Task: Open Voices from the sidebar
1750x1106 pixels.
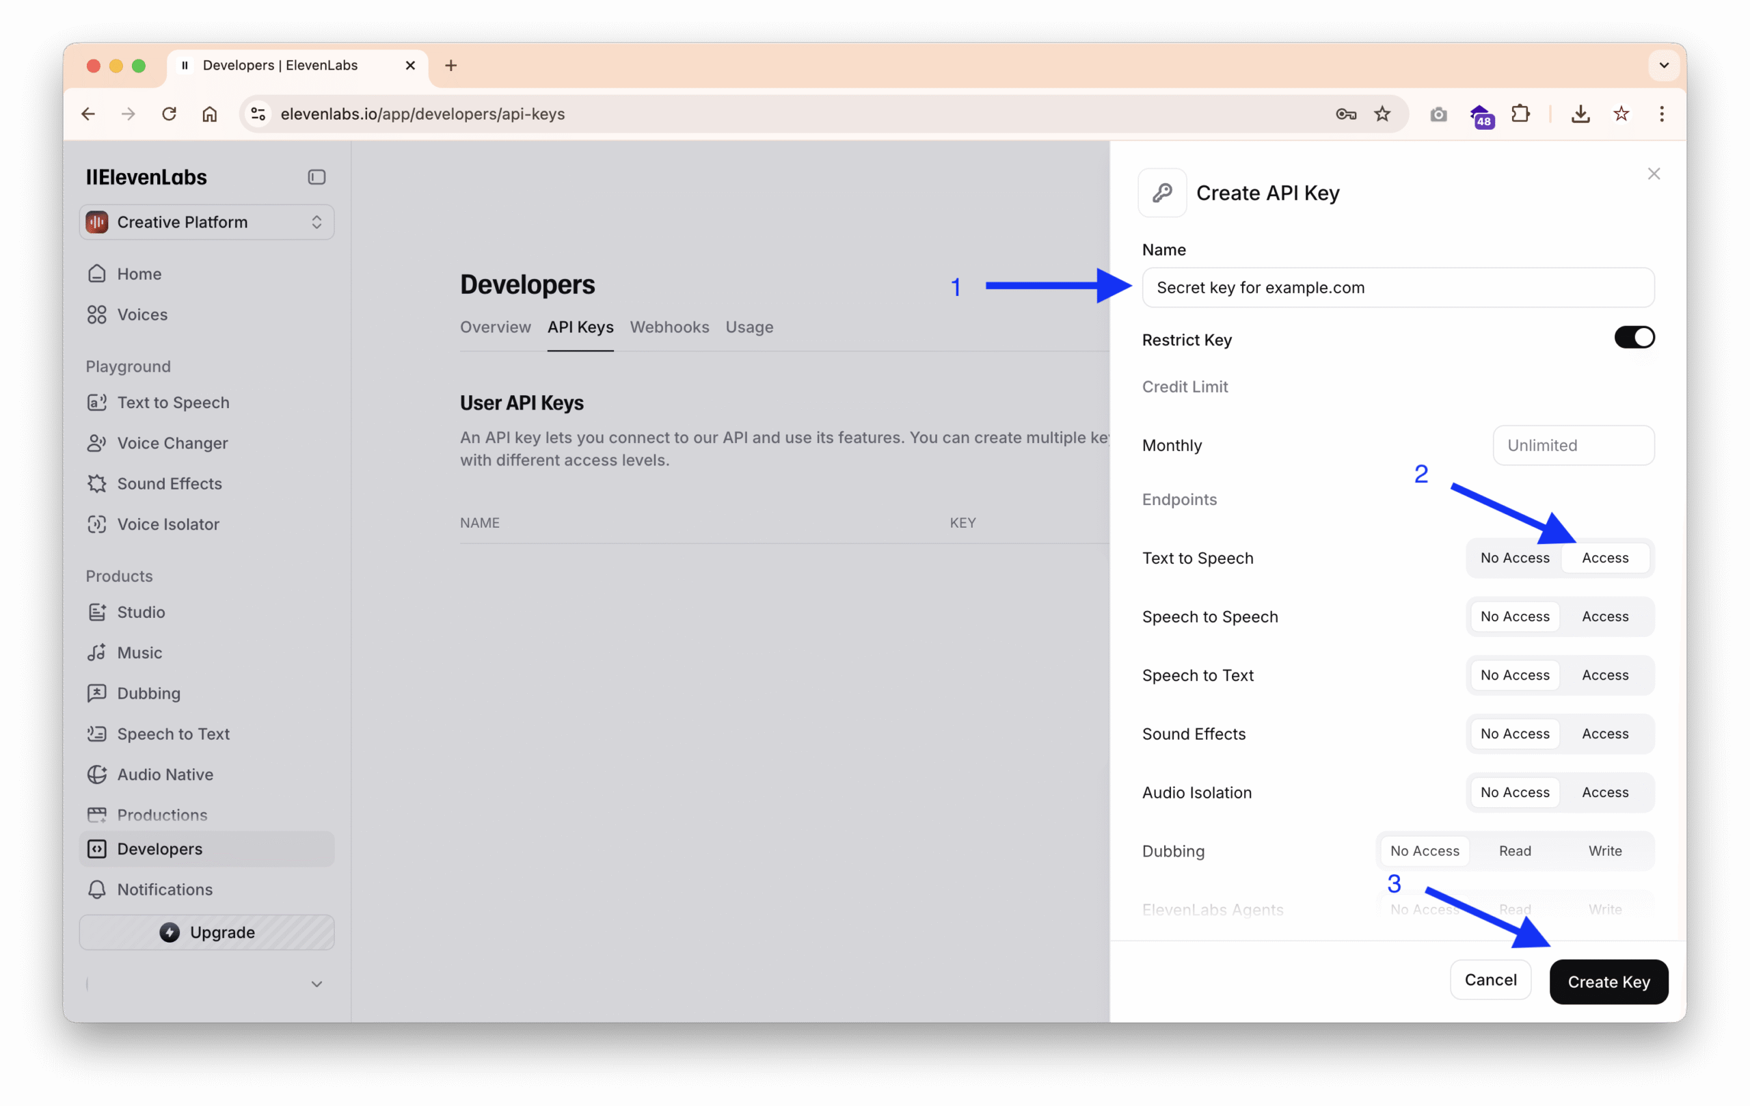Action: [x=142, y=314]
